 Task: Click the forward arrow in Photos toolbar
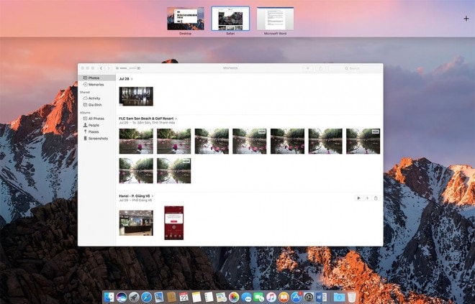pos(109,68)
